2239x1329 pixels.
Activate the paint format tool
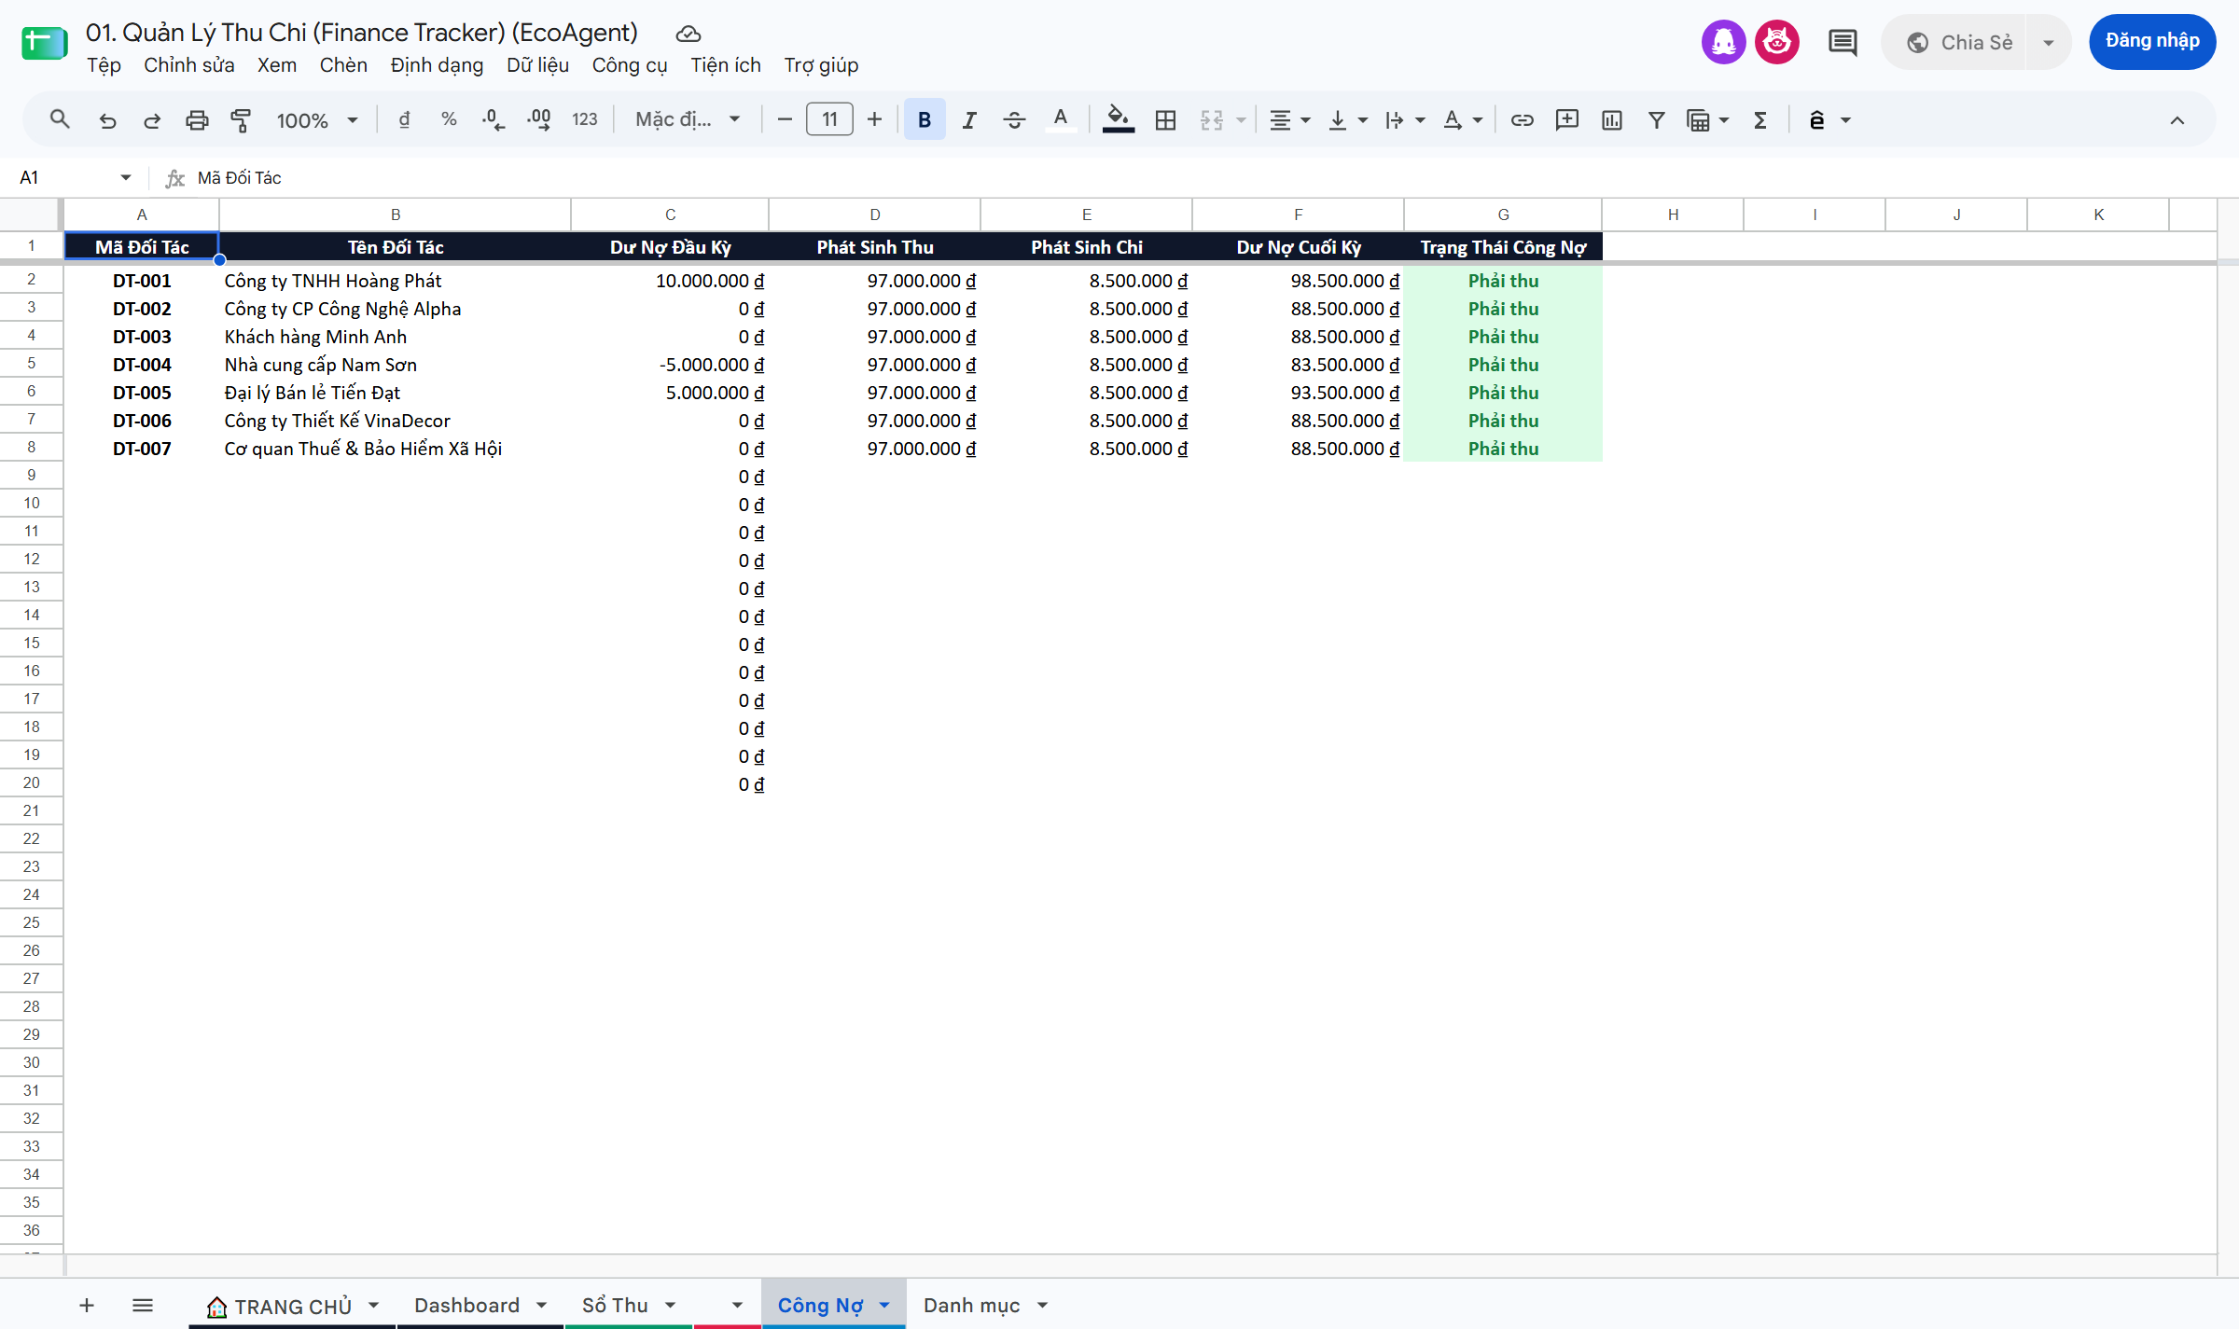point(241,119)
